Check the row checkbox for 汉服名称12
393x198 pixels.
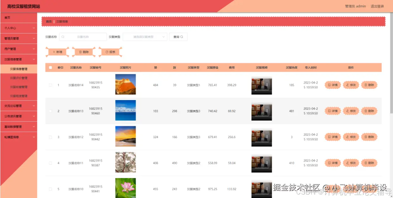50,137
